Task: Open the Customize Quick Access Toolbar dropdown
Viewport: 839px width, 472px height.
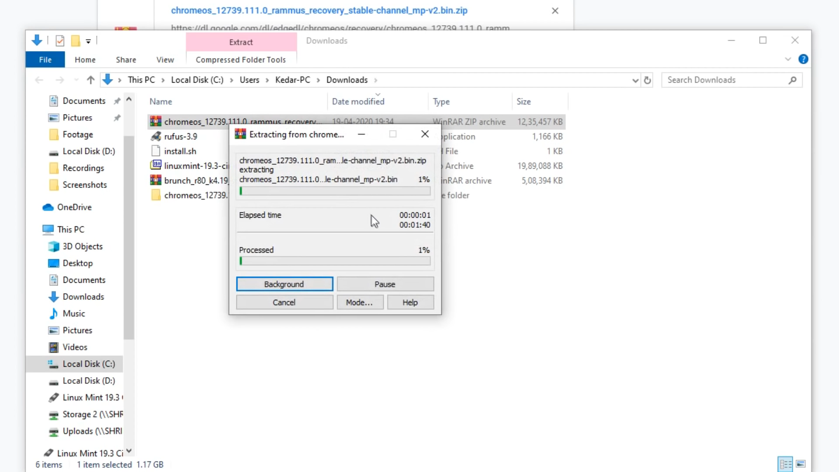Action: point(88,41)
